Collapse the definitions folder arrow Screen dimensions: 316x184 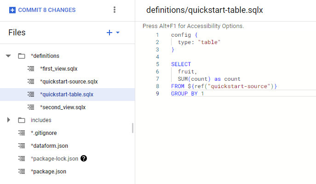[8, 56]
